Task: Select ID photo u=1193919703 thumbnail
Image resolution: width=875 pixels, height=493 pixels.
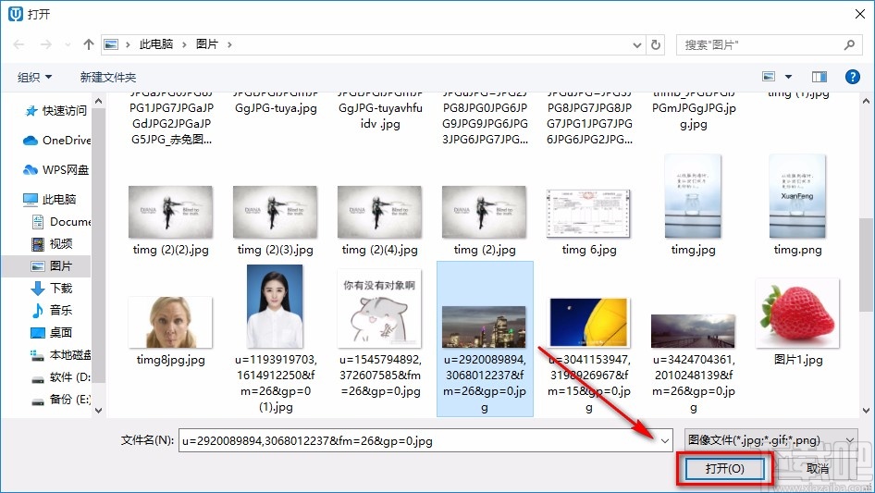Action: 275,306
